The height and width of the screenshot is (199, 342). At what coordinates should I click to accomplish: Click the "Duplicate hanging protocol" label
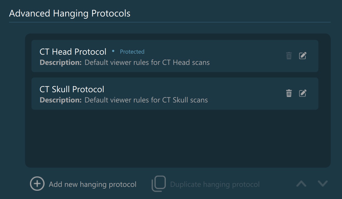coord(215,184)
